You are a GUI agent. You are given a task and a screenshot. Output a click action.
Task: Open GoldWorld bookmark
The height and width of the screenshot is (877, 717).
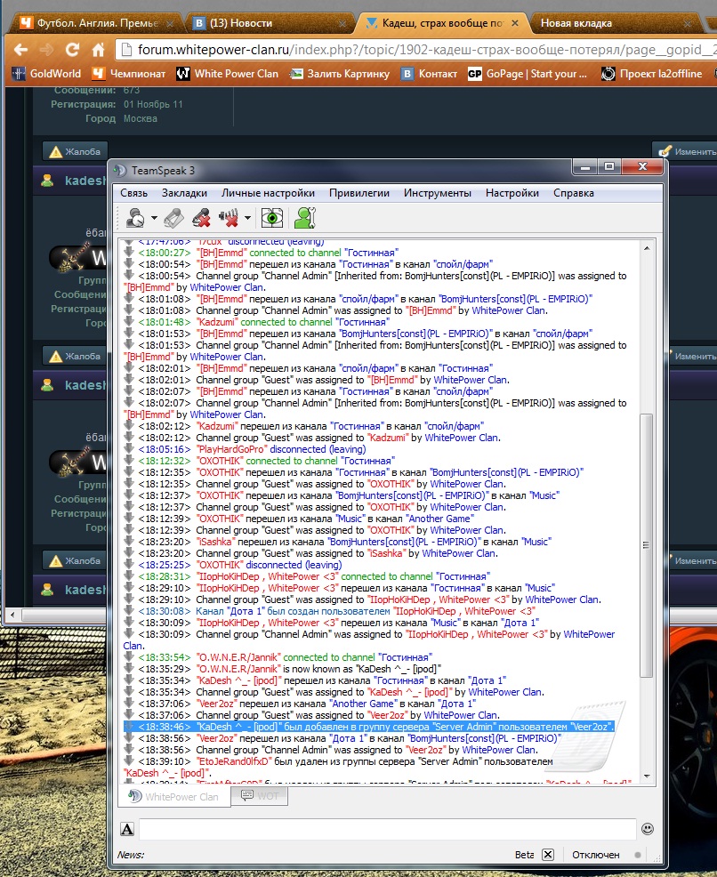[x=47, y=74]
